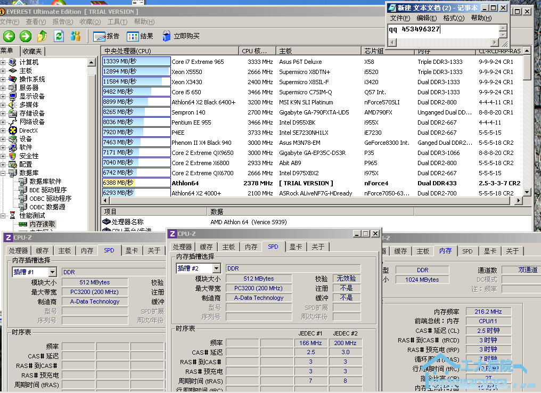Screen dimensions: 541x393
Task: Select the 性能测试 benchmark hourglass icon
Action: pyautogui.click(x=12, y=216)
